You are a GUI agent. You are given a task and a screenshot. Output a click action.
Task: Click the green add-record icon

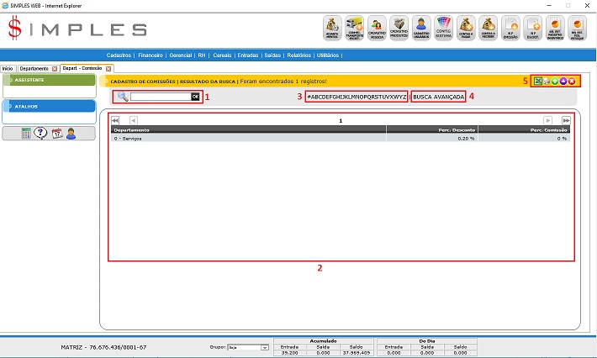tap(555, 81)
